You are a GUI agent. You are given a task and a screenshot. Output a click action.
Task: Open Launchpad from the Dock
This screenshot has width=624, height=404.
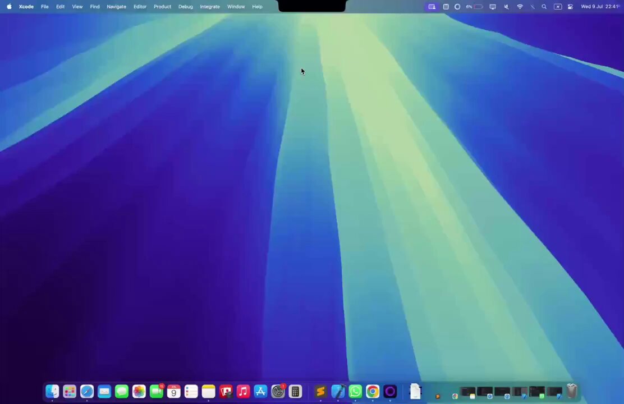[70, 391]
